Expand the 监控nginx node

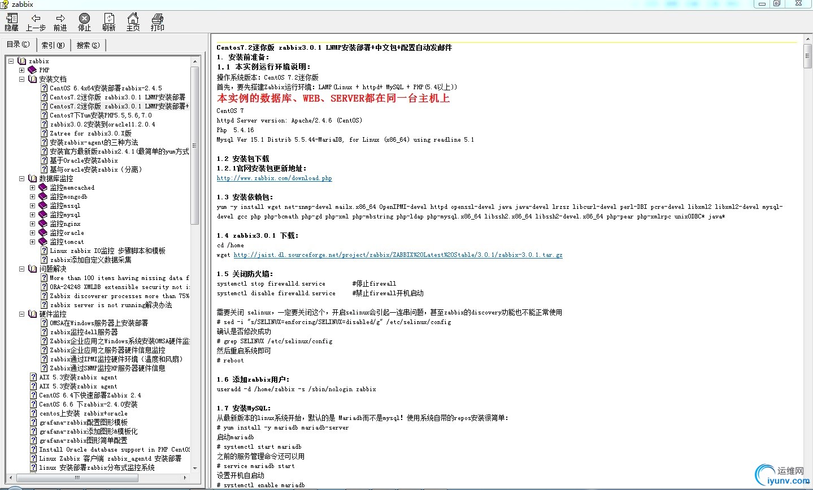pyautogui.click(x=32, y=224)
